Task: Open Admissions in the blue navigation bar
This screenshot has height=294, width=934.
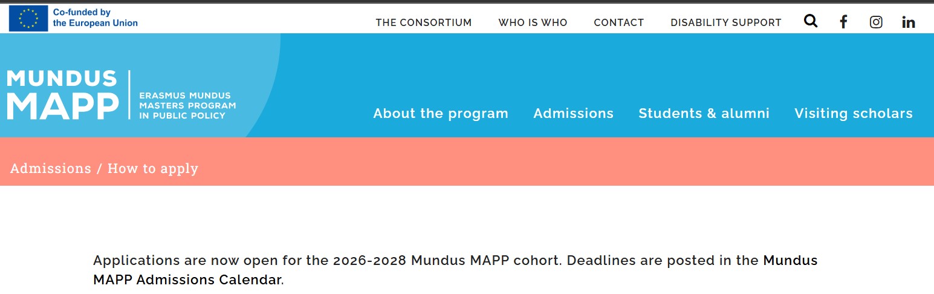Action: pos(573,113)
